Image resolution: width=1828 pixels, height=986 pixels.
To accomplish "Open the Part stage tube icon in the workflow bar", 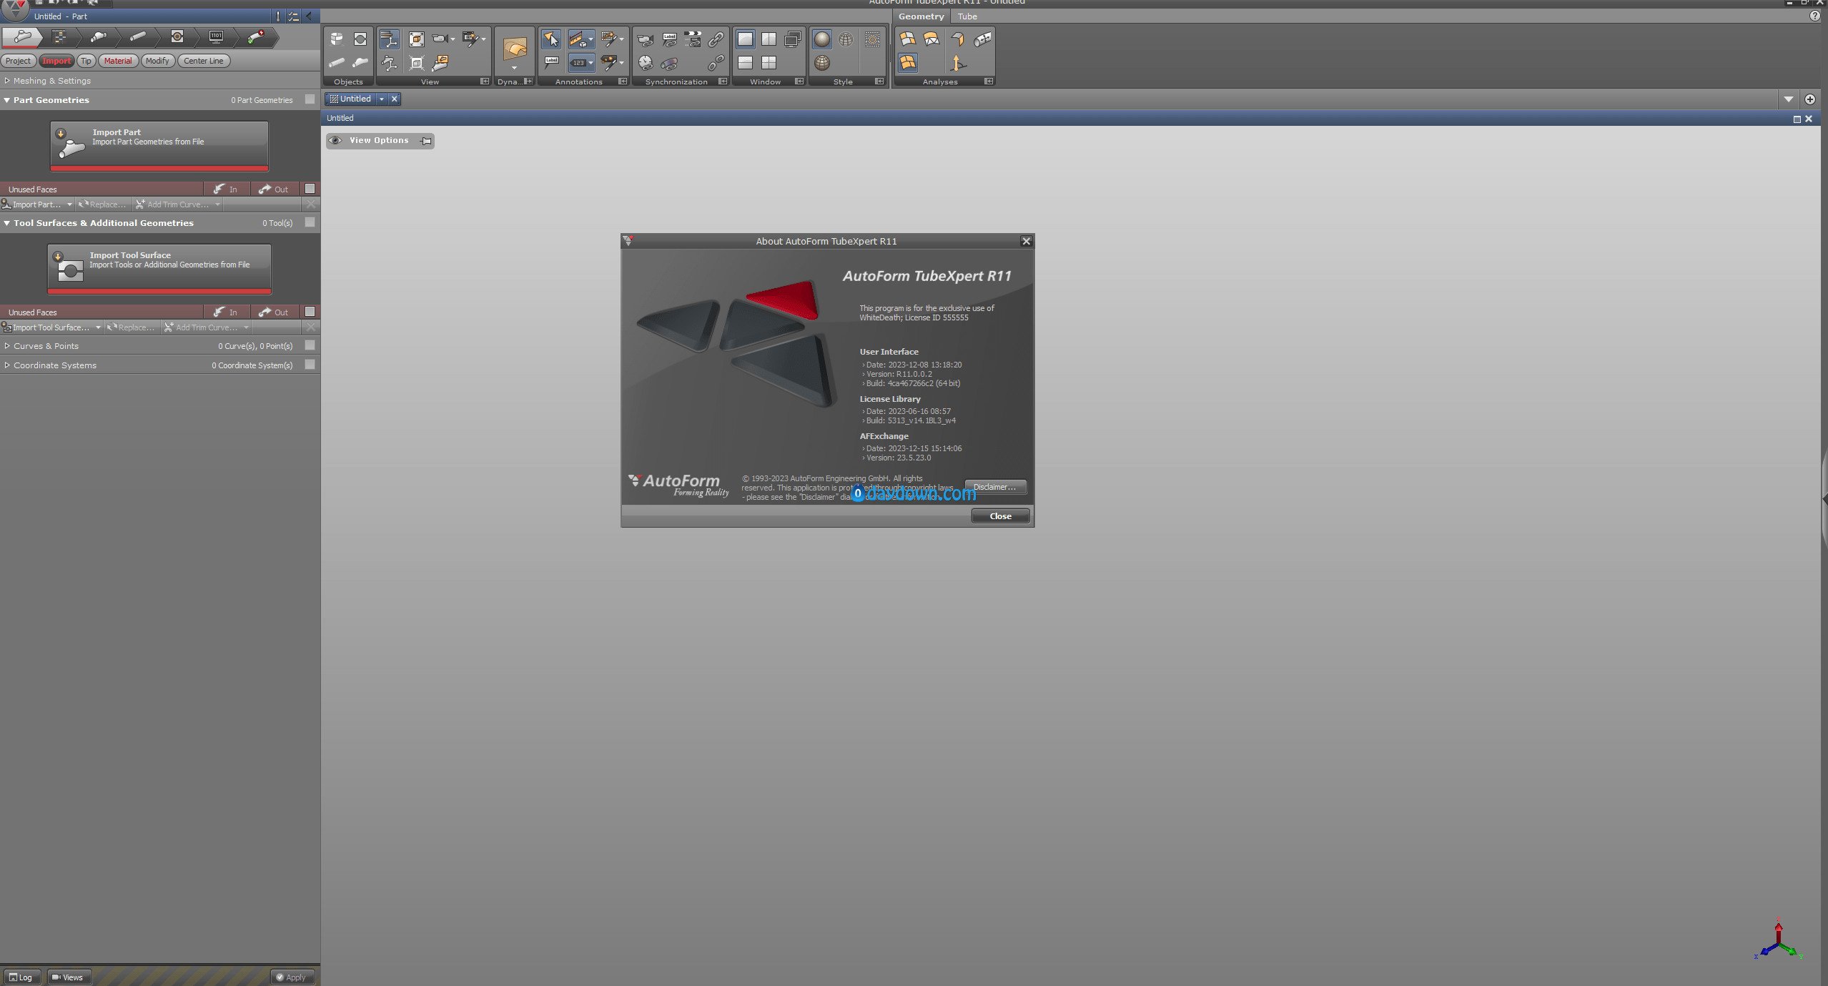I will [x=23, y=36].
